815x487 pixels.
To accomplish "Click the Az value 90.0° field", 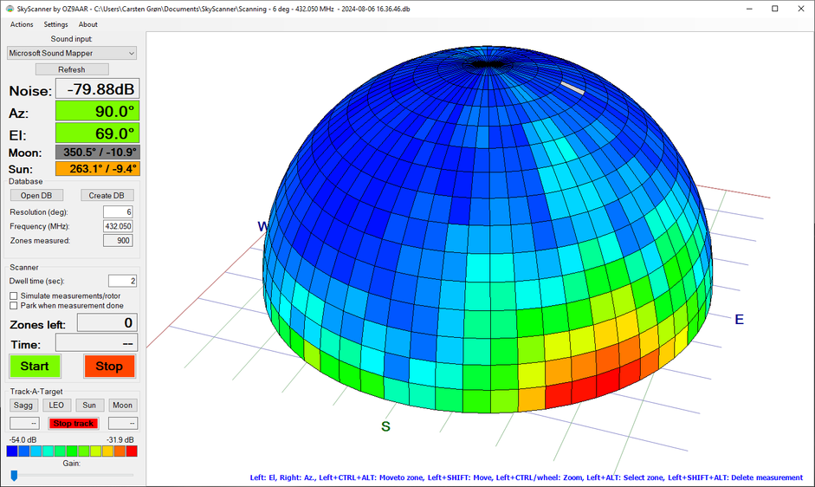I will coord(98,111).
